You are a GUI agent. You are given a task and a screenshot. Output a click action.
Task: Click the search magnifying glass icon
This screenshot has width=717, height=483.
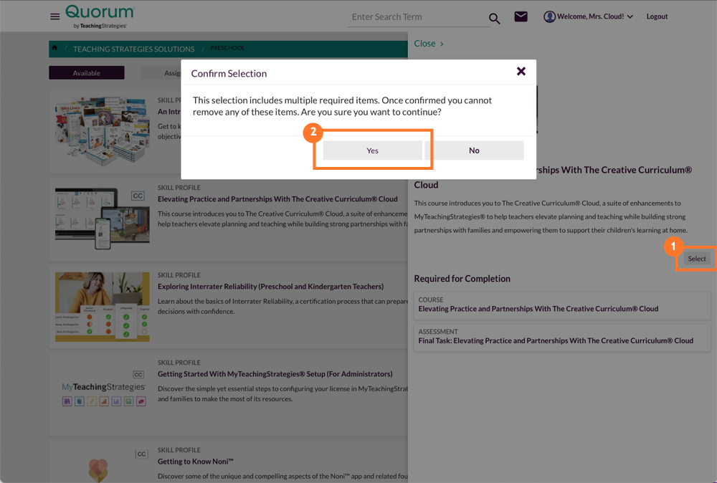point(494,18)
